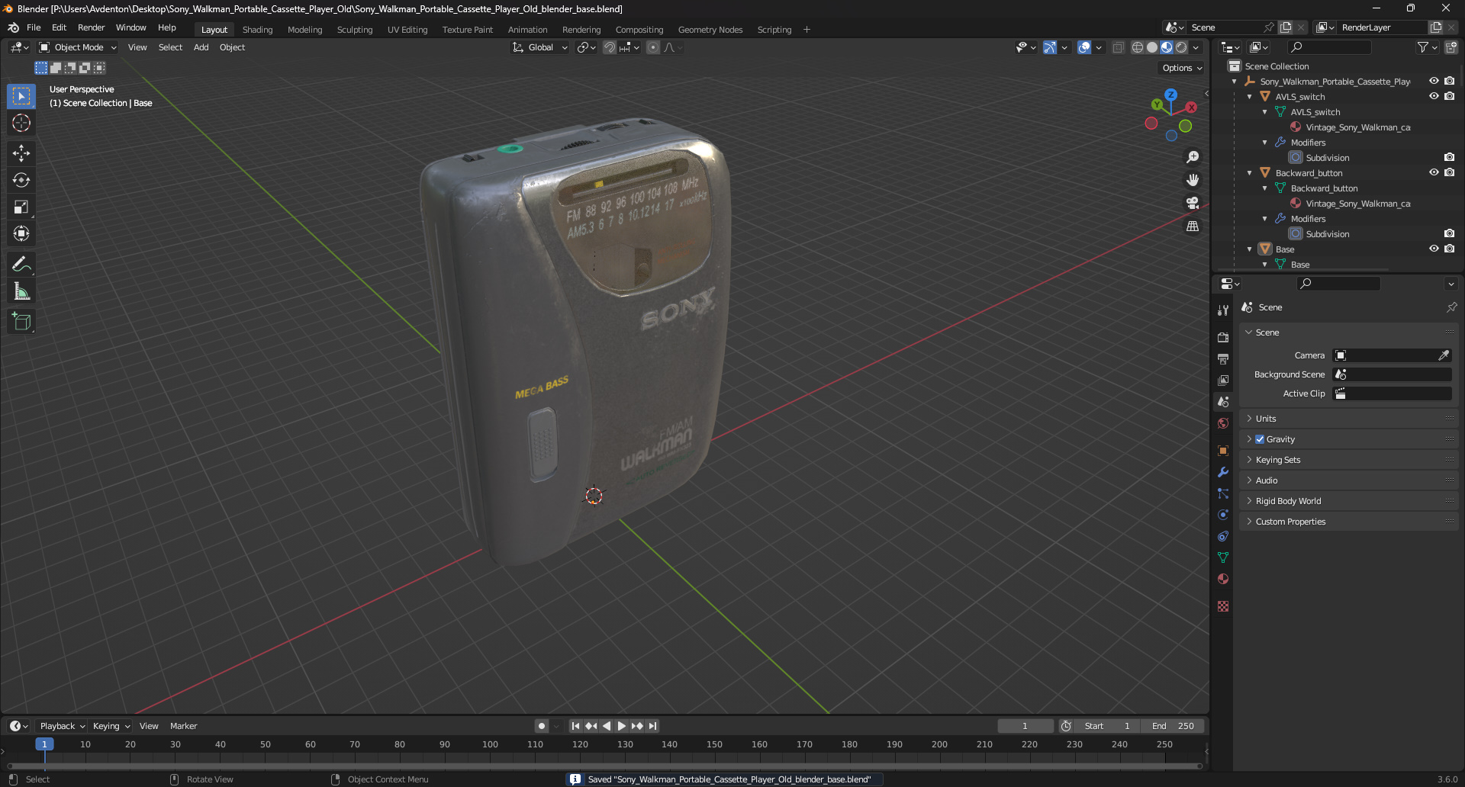Viewport: 1465px width, 787px height.
Task: Open the Material properties tab
Action: pyautogui.click(x=1223, y=579)
